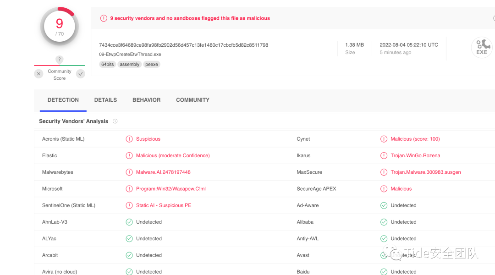Click the community score downvote X button
495x275 pixels.
point(38,74)
